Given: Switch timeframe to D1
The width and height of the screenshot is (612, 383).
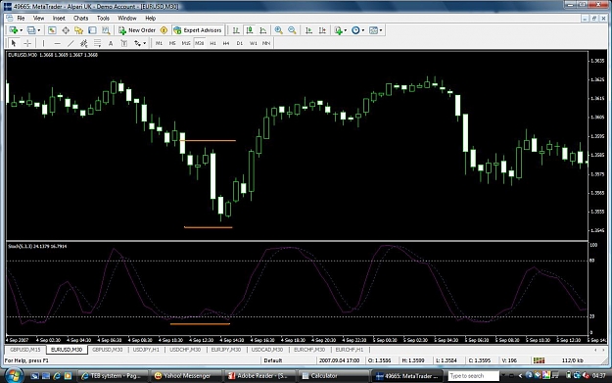Looking at the screenshot, I should point(240,43).
